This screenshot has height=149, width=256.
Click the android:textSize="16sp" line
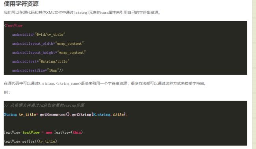[37, 70]
